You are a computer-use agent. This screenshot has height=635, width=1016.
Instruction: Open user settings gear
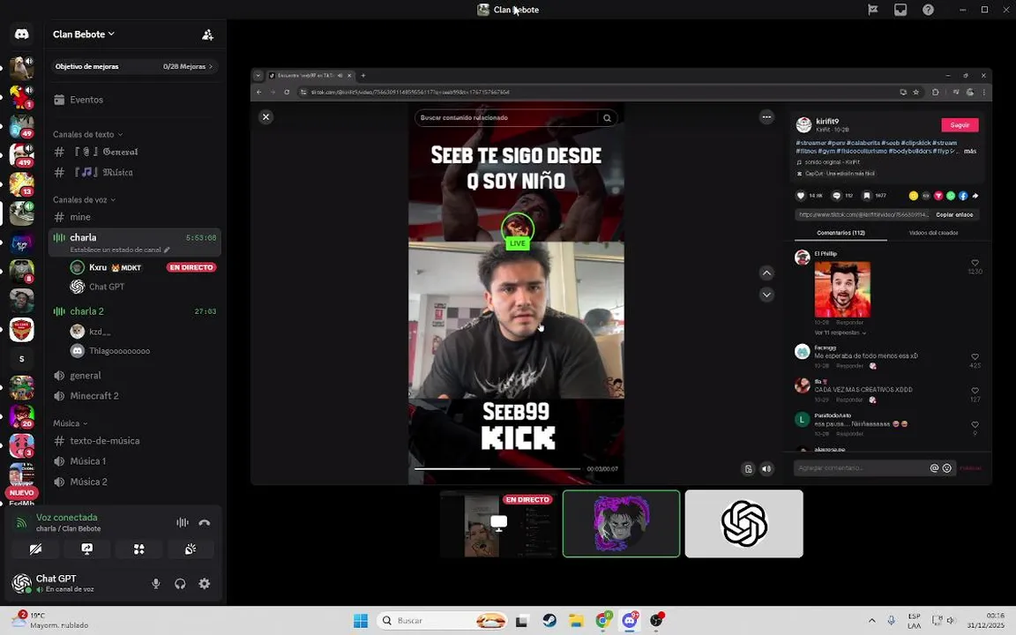click(204, 584)
